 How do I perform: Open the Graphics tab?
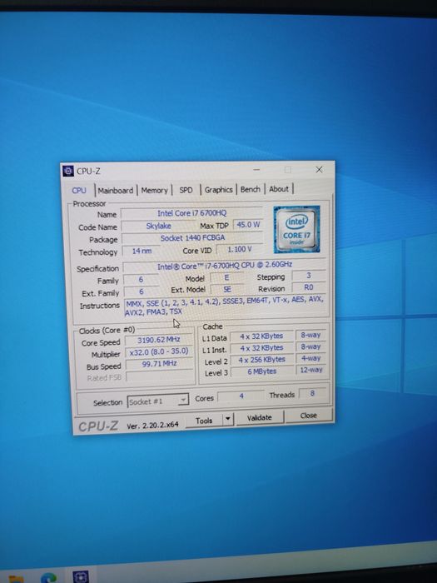pyautogui.click(x=218, y=190)
